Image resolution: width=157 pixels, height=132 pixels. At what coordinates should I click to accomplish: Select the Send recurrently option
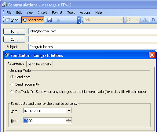click(12, 84)
